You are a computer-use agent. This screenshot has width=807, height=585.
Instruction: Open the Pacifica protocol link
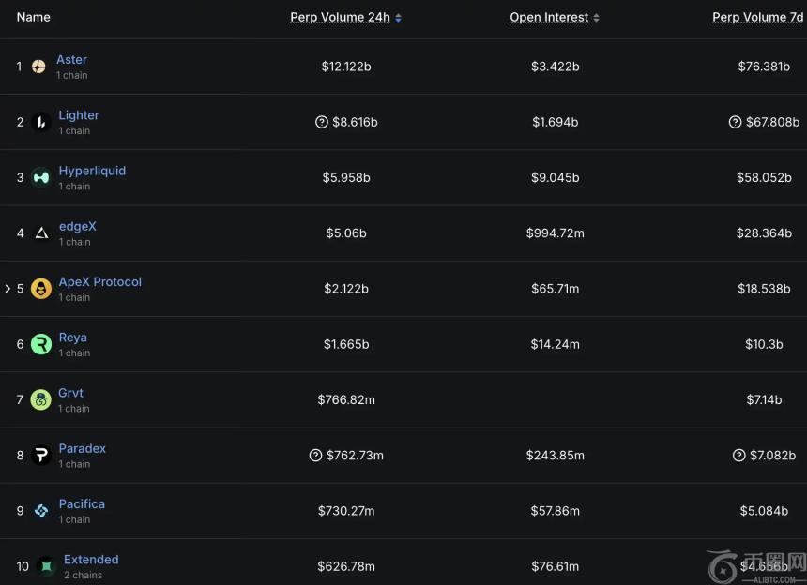coord(82,503)
